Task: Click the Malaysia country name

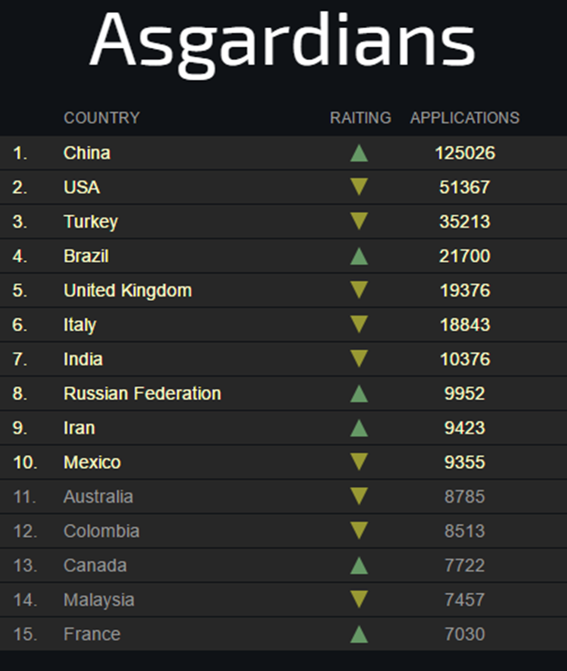Action: pos(98,600)
